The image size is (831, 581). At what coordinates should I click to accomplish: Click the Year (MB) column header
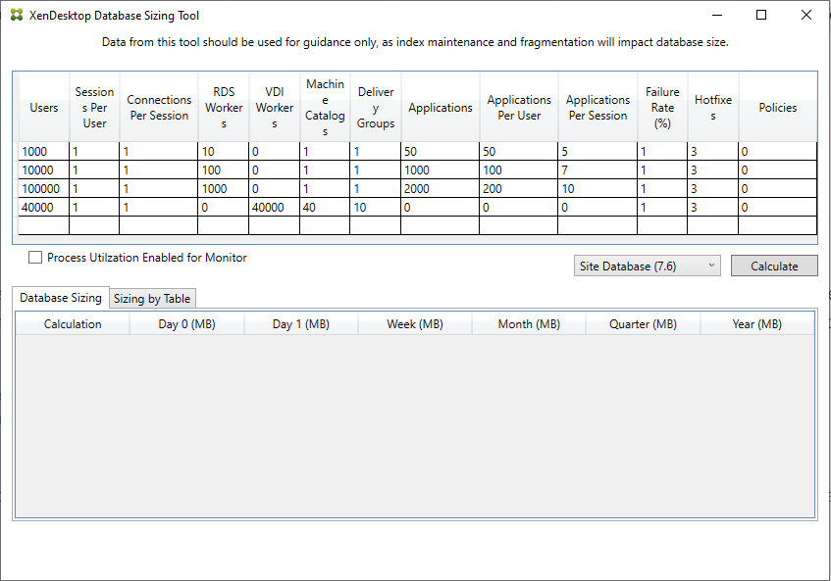click(x=756, y=324)
